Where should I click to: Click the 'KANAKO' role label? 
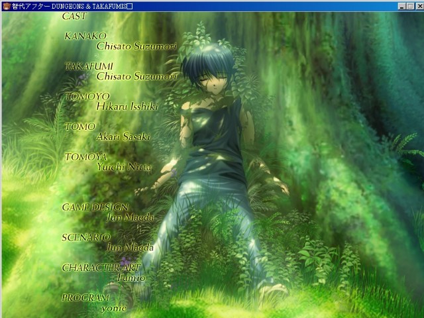85,36
